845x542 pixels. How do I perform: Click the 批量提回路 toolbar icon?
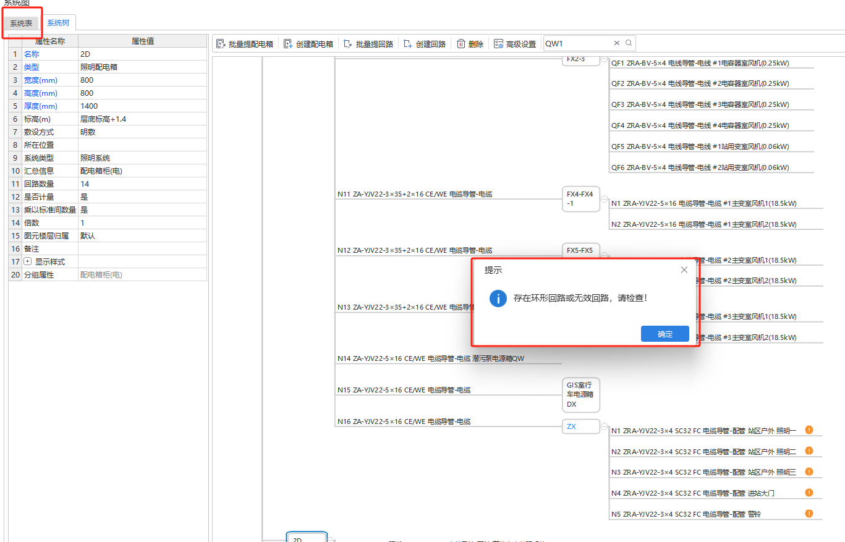(348, 44)
